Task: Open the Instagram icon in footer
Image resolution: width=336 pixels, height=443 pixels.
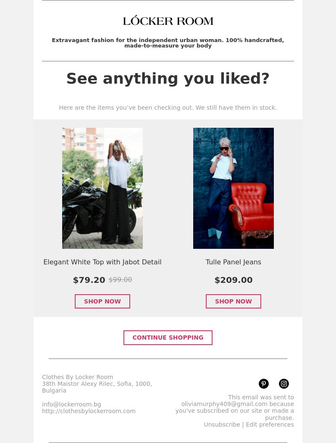Action: [x=284, y=384]
